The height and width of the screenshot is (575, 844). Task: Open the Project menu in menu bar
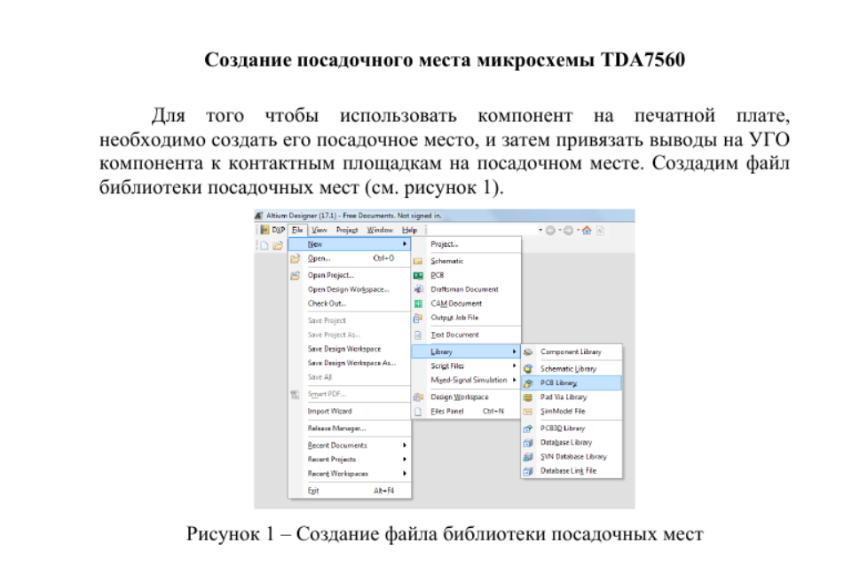346,230
